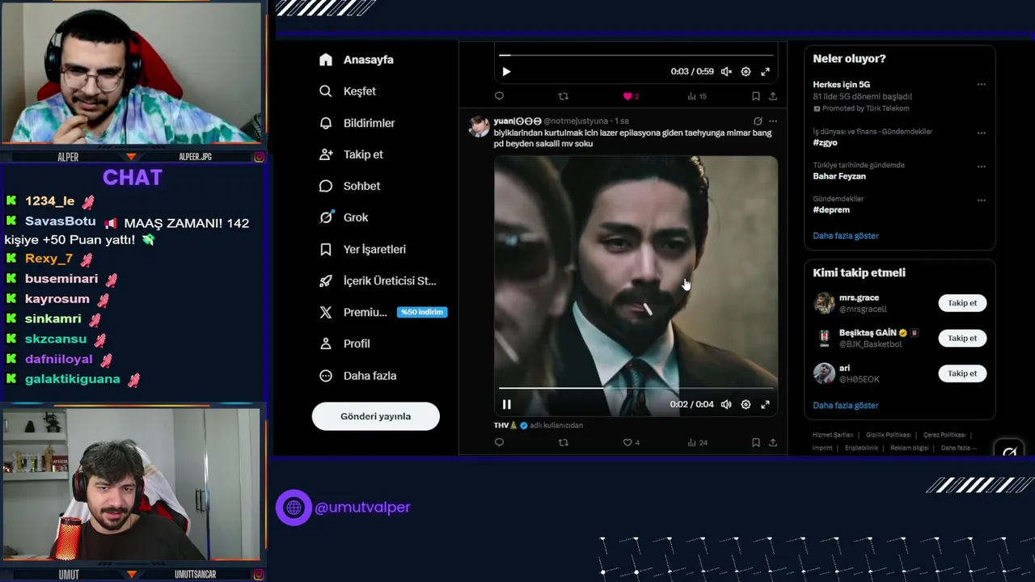Open Keşfet explore page
The image size is (1035, 582).
click(348, 91)
